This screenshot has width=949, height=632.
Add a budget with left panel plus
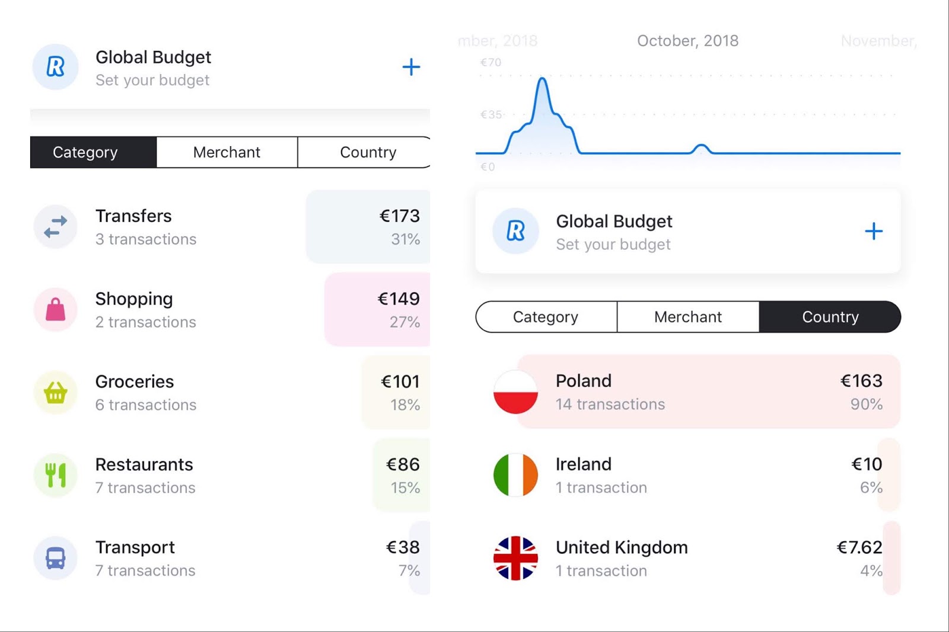(411, 67)
